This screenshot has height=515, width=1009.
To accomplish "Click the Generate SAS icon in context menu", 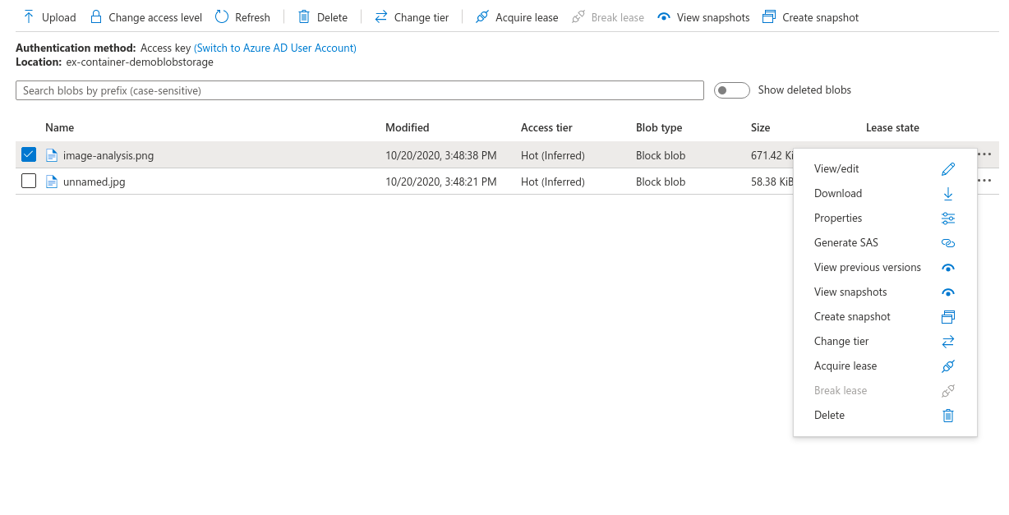I will point(947,242).
